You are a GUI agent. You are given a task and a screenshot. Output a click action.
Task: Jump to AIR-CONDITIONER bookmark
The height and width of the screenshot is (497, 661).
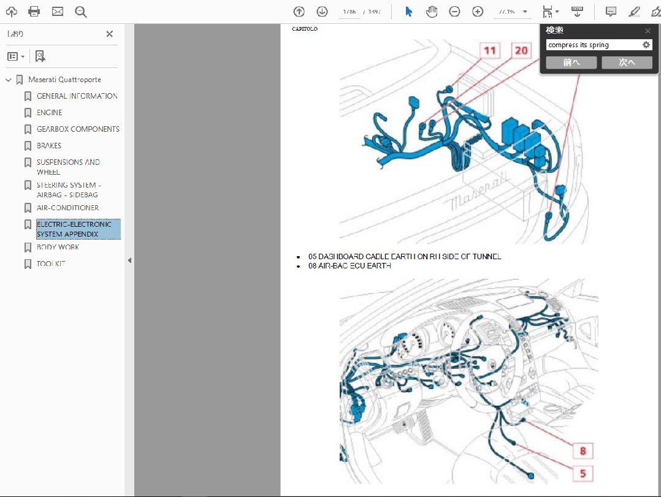pos(67,208)
